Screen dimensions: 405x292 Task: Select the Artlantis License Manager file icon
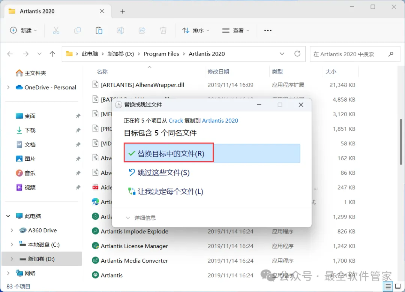click(x=95, y=246)
